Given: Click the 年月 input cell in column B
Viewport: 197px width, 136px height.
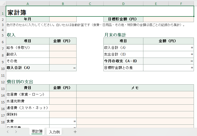Looking at the screenshot, I should tap(63, 19).
